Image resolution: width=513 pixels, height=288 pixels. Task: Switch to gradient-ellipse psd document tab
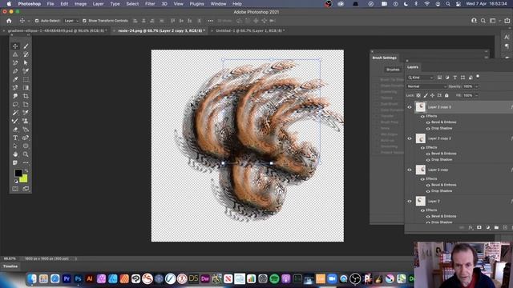click(x=56, y=30)
